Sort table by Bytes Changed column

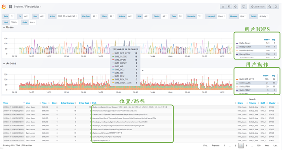pos(68,103)
